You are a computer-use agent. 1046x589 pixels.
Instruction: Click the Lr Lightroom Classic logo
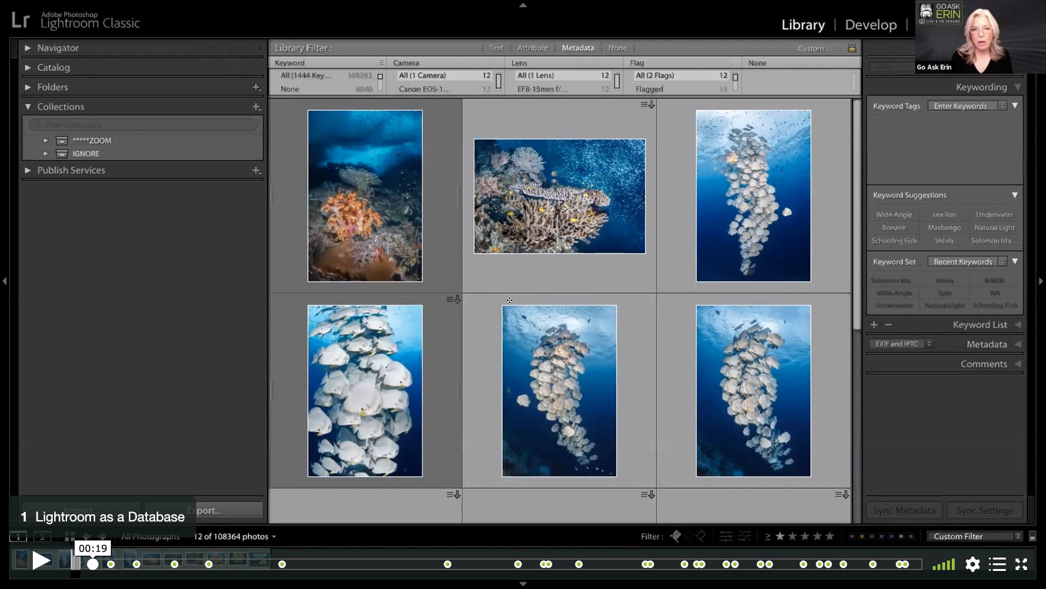coord(76,20)
